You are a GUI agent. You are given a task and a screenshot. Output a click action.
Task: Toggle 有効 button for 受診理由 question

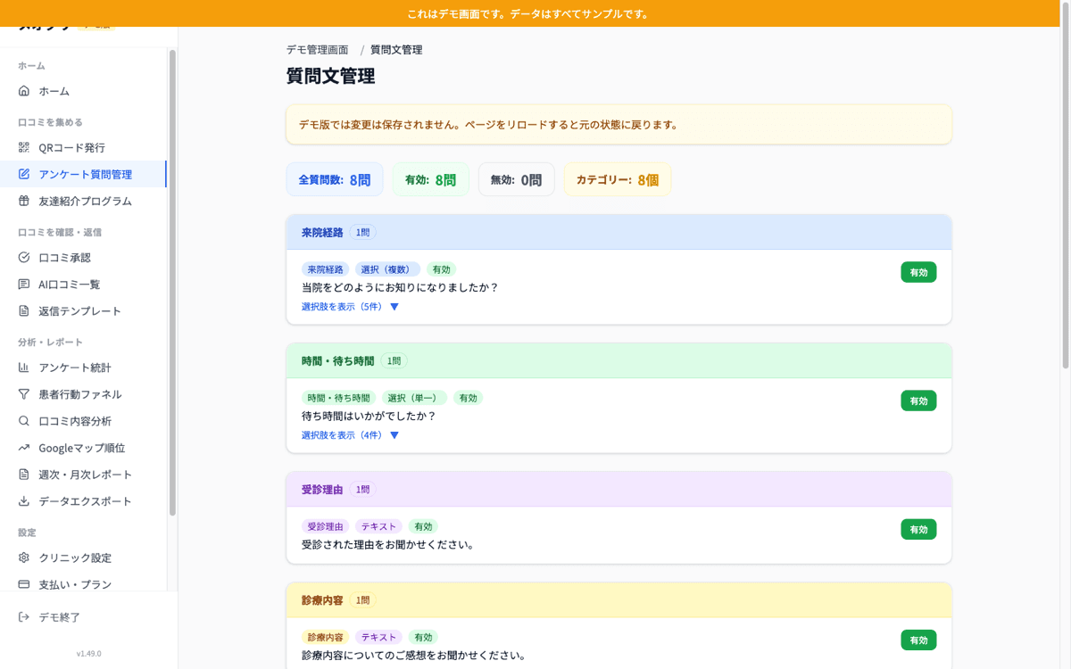(x=918, y=529)
